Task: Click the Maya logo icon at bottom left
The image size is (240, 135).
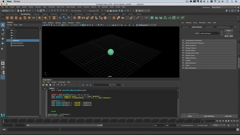Action: tap(3, 115)
